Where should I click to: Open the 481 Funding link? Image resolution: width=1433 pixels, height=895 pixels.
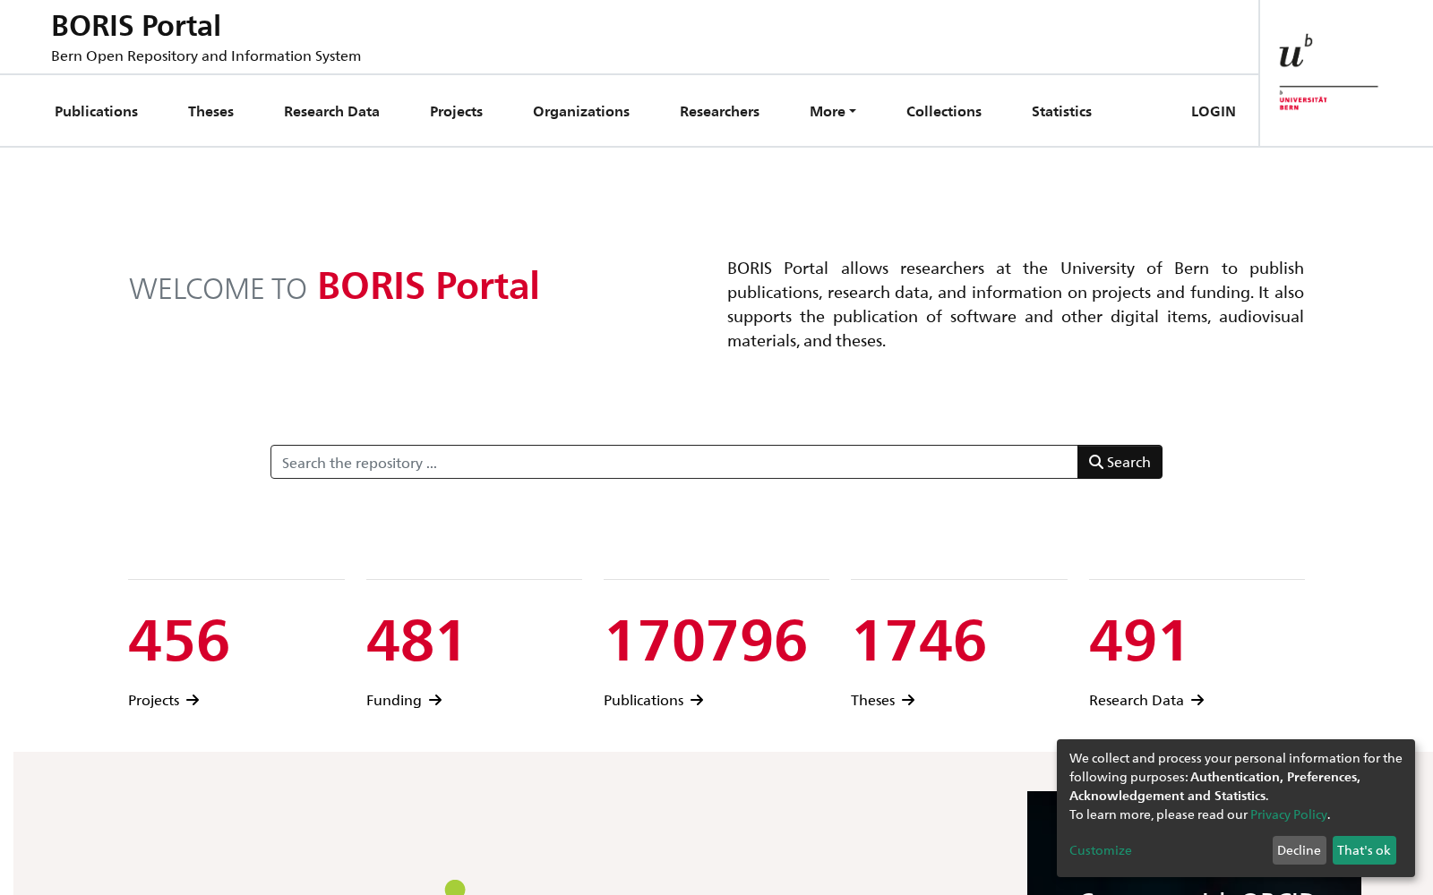(404, 700)
